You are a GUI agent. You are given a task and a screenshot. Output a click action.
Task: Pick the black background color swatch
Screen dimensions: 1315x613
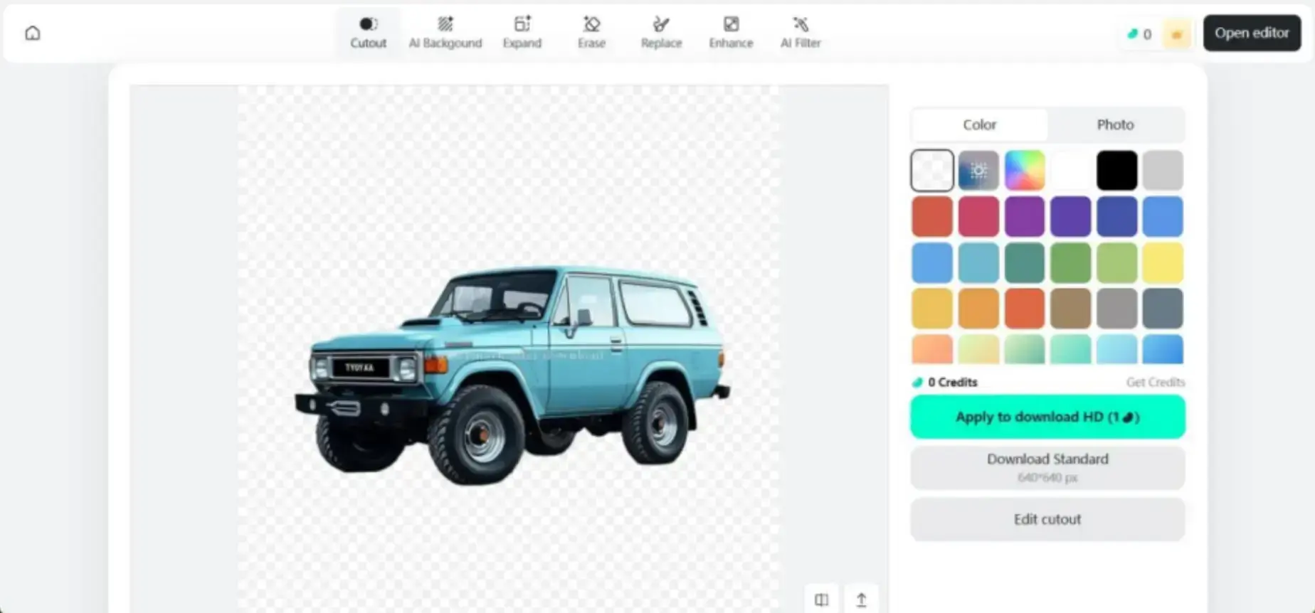1116,171
